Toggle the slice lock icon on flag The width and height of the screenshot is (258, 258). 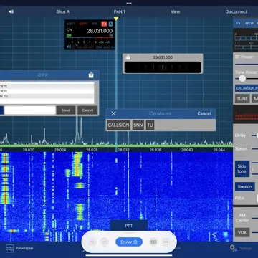coord(75,47)
